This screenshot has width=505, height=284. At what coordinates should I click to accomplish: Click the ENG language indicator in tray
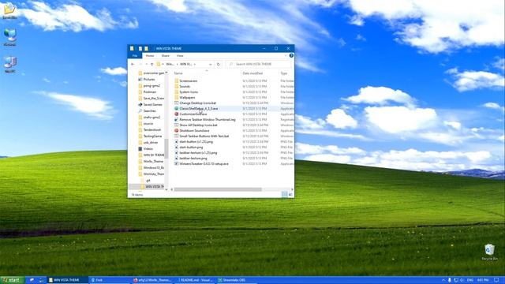[470, 280]
